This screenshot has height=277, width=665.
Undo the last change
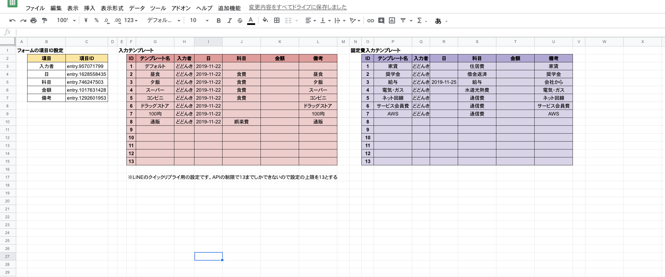point(12,21)
